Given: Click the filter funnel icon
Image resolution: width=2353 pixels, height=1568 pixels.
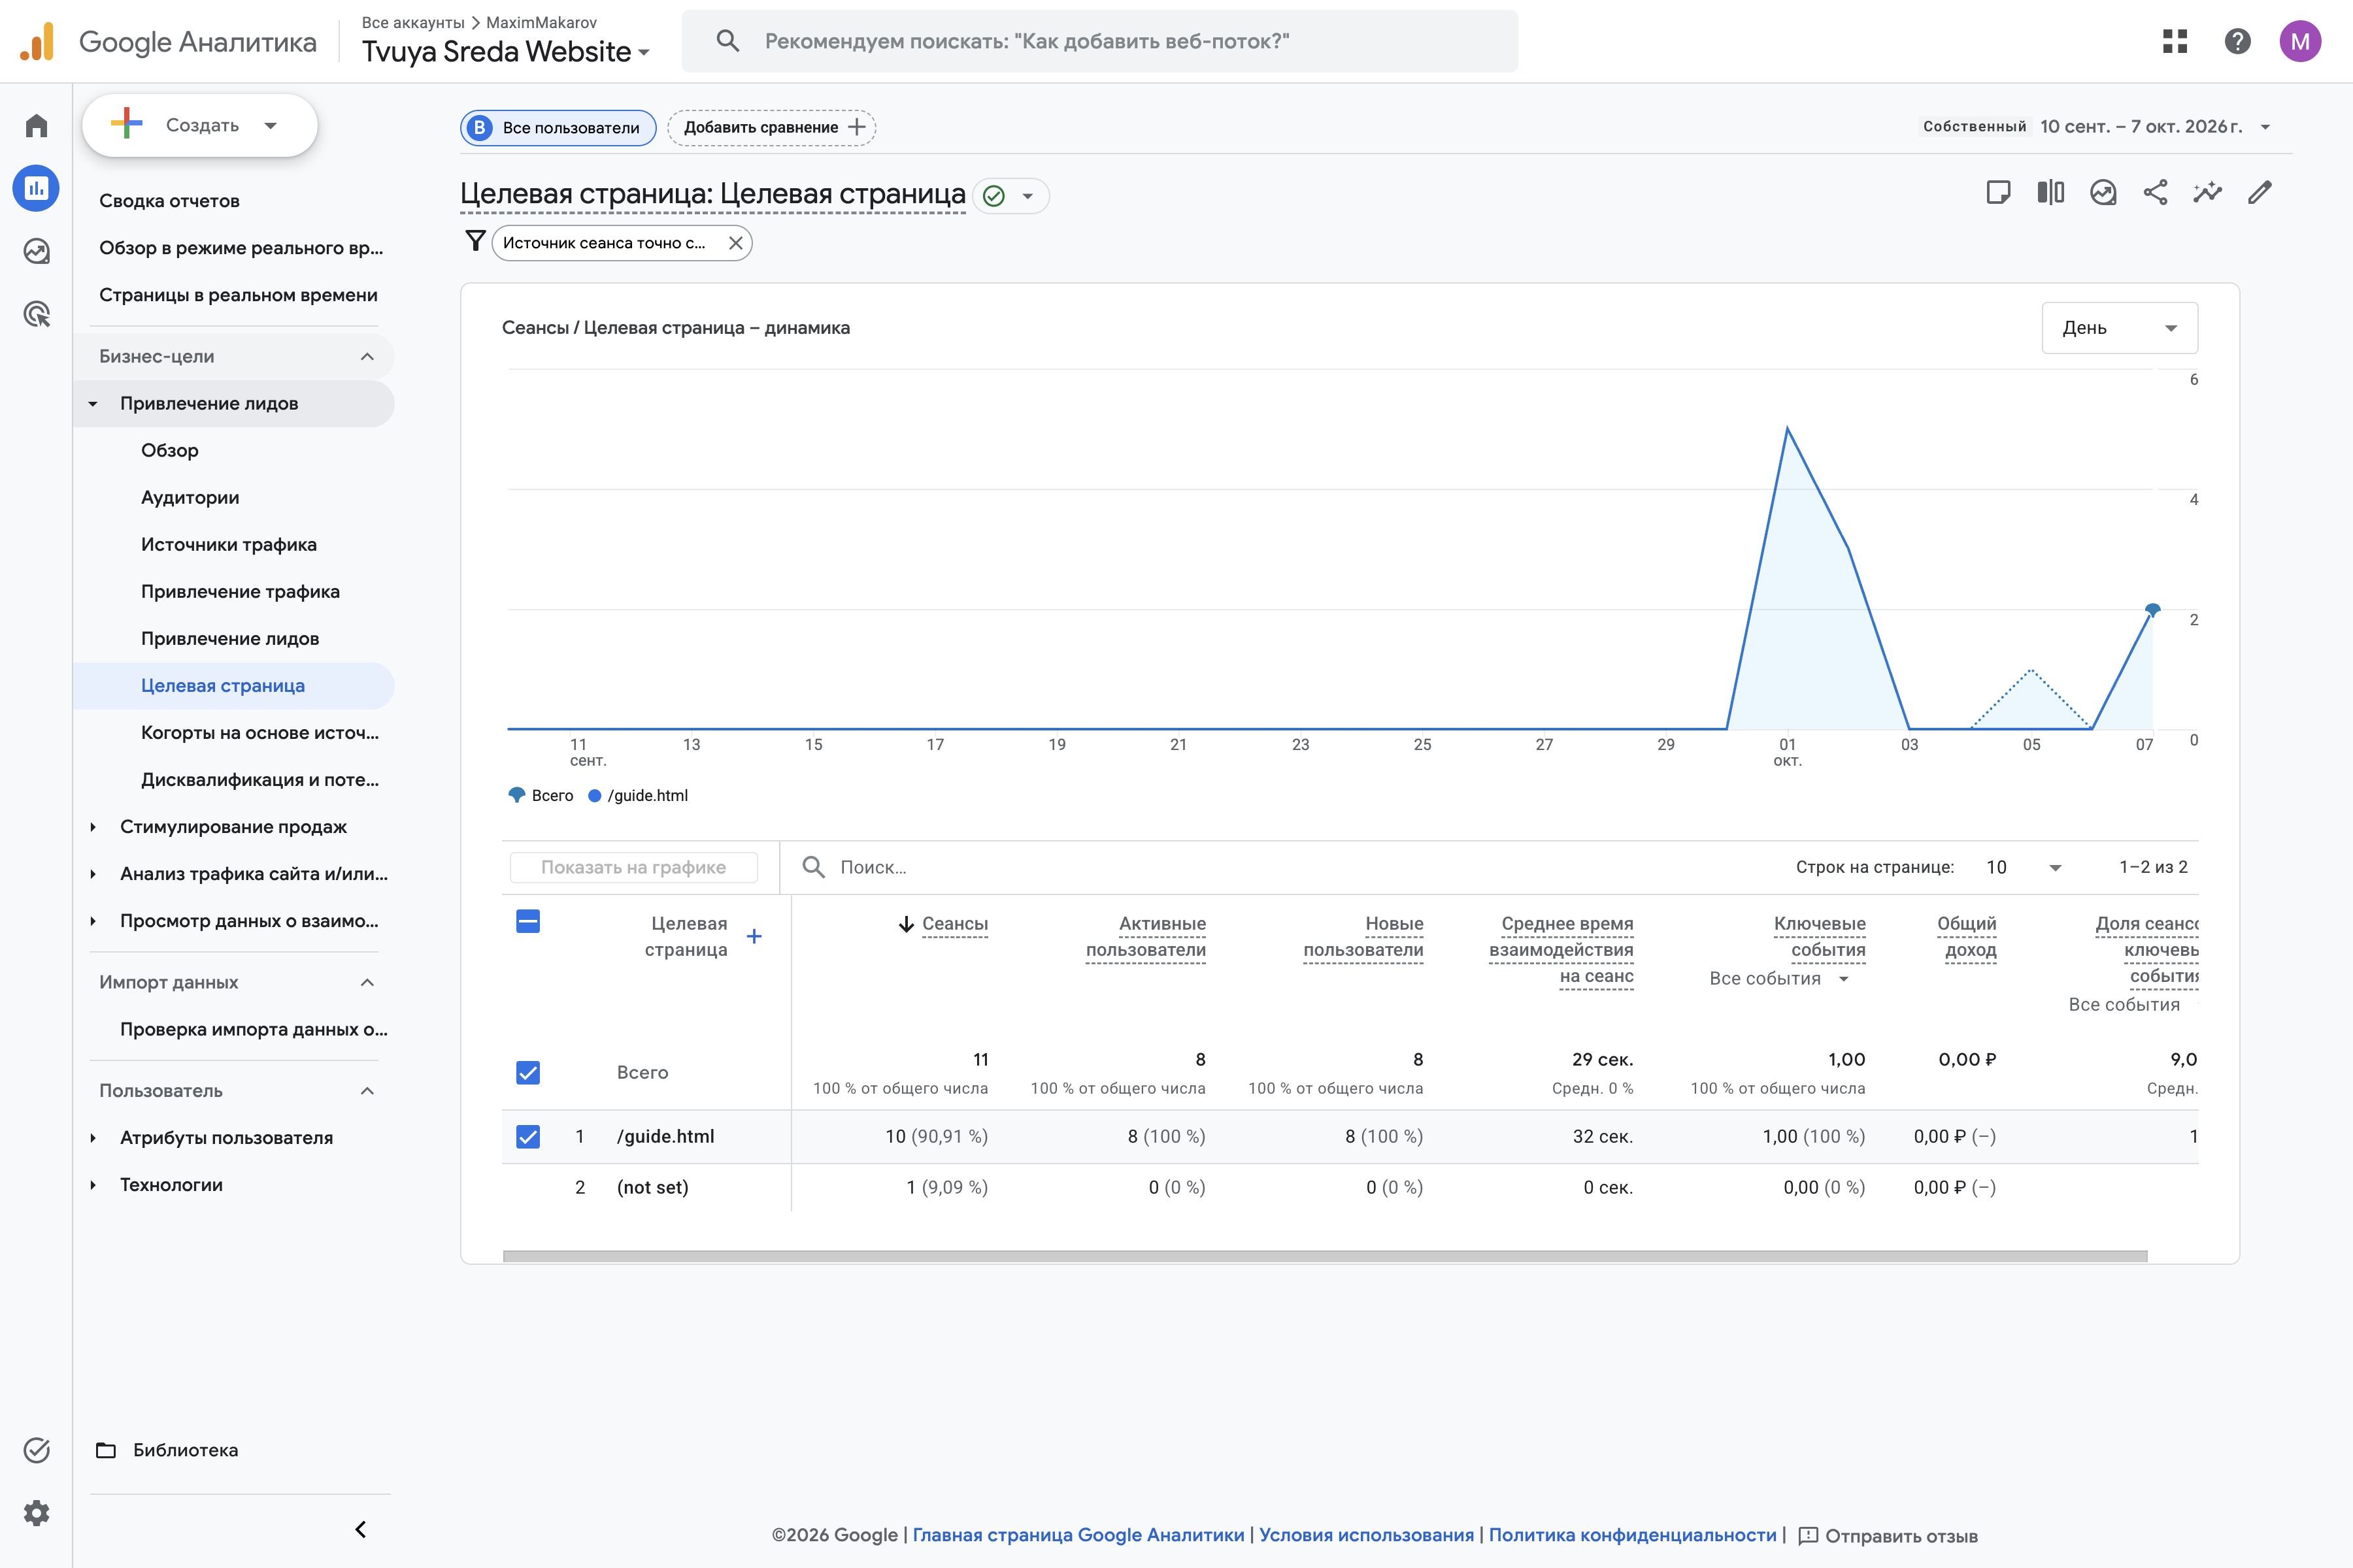Looking at the screenshot, I should coord(475,242).
